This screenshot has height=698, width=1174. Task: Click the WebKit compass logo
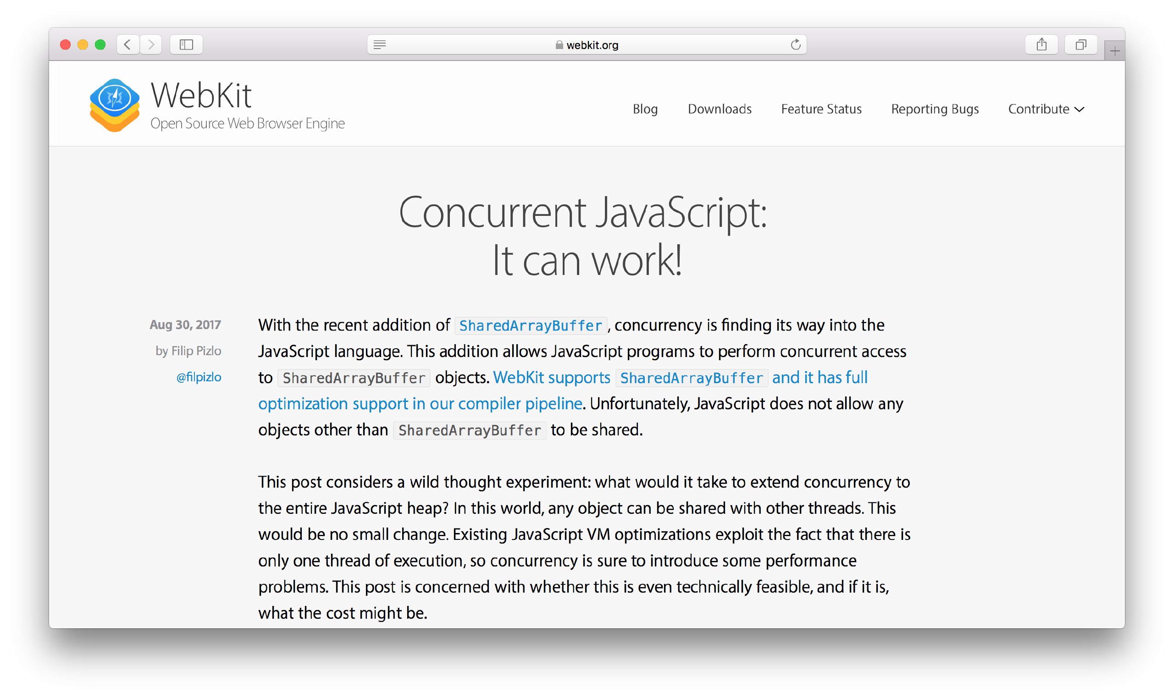point(115,105)
